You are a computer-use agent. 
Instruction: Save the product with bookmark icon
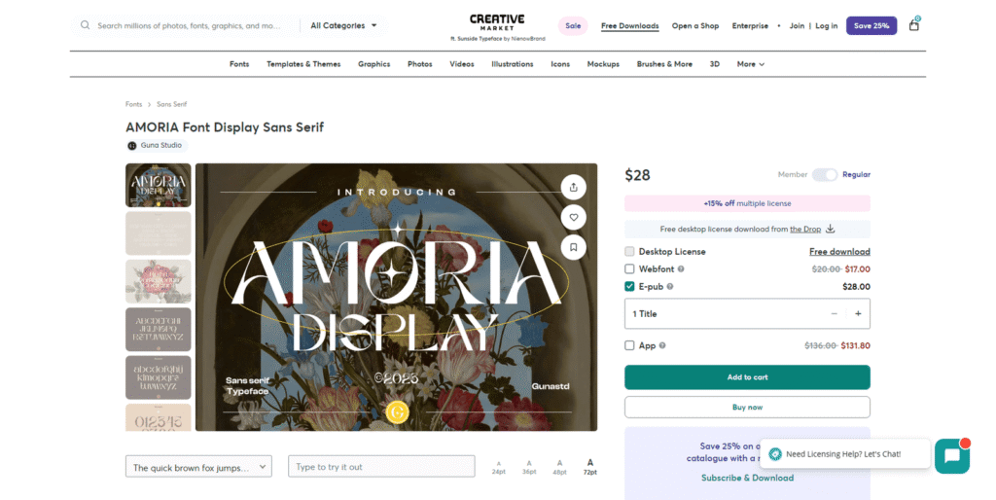[574, 247]
